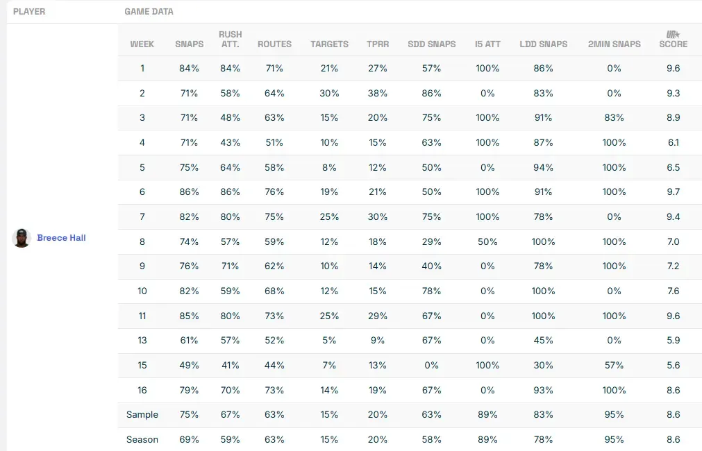This screenshot has height=451, width=702.
Task: Click the 5.6 UR score cell
Action: pyautogui.click(x=673, y=365)
